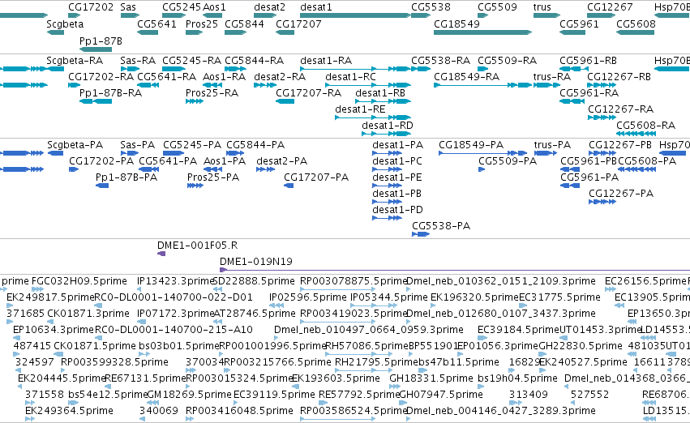
Task: Open the RC0-DL0001-140700-022-D01 EST label
Action: pyautogui.click(x=174, y=297)
